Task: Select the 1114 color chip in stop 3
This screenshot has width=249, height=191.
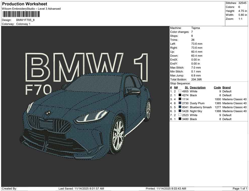Action: coord(180,99)
